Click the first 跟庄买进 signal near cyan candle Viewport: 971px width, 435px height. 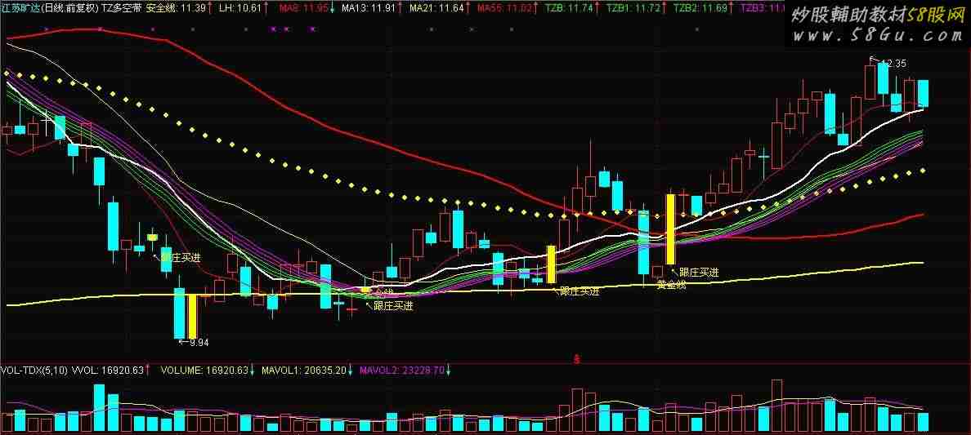click(x=180, y=257)
